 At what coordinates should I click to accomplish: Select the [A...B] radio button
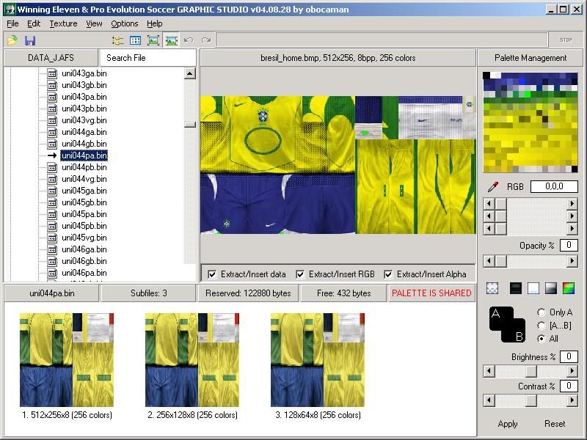point(541,326)
